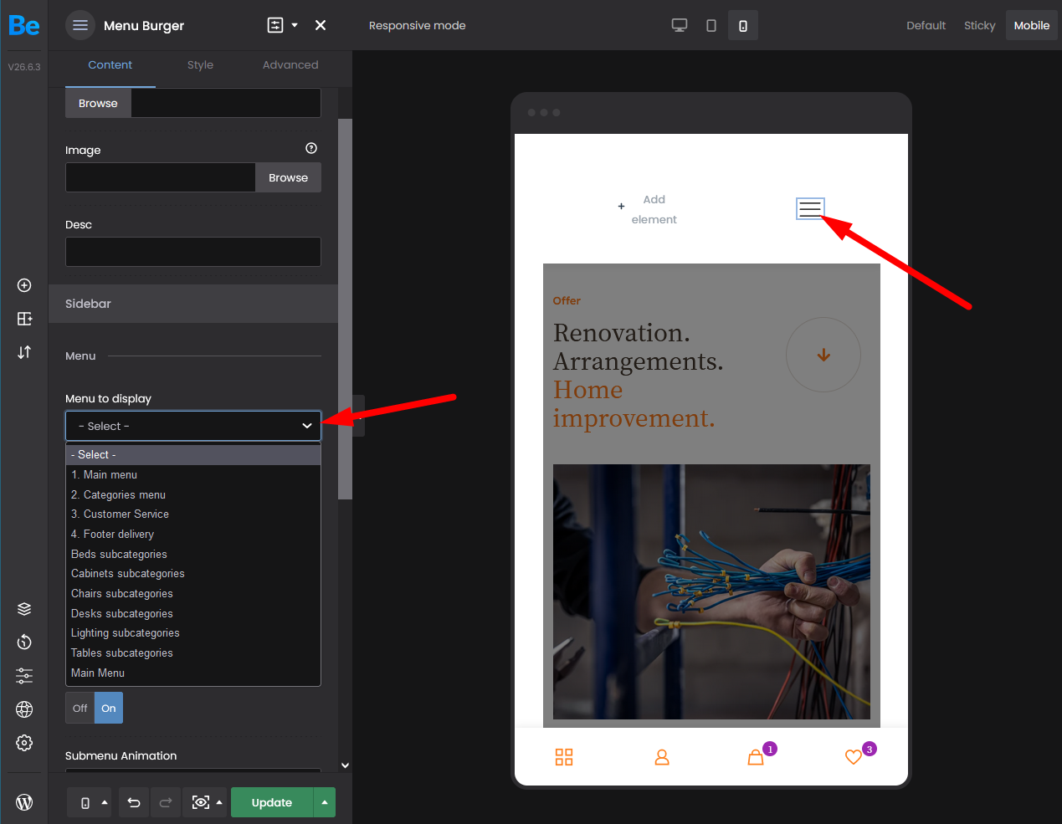Click the WordPress logo icon
The image size is (1062, 824).
24,802
